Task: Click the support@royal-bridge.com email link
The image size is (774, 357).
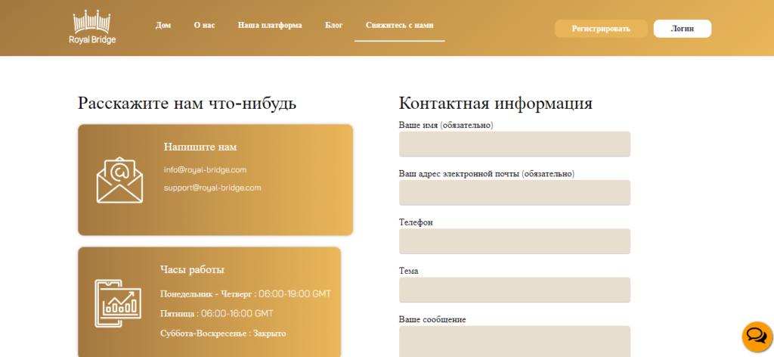Action: click(212, 188)
